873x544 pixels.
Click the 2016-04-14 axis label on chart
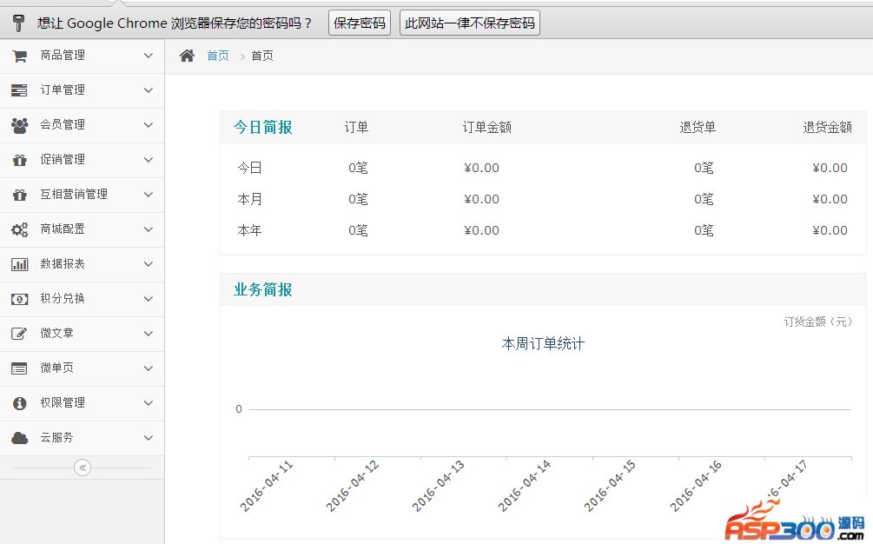[525, 486]
